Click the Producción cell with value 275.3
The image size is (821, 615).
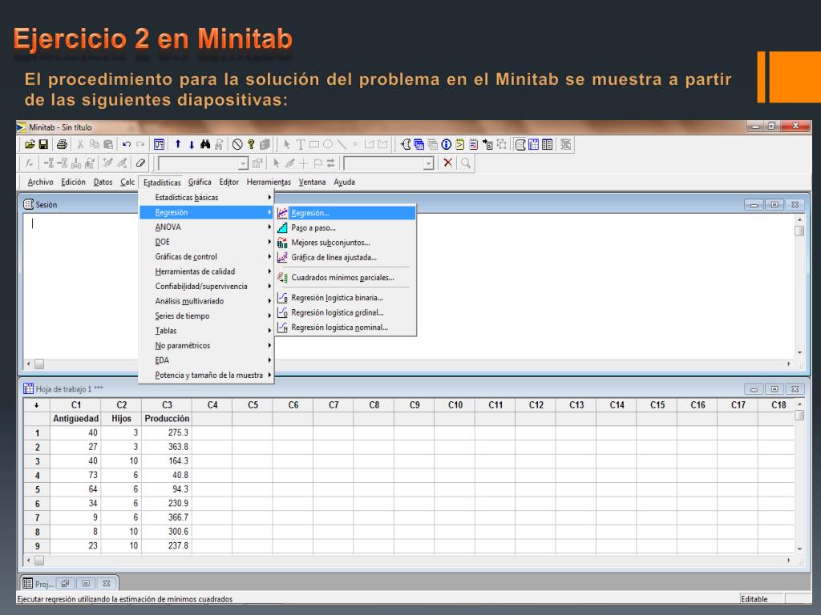pyautogui.click(x=167, y=433)
